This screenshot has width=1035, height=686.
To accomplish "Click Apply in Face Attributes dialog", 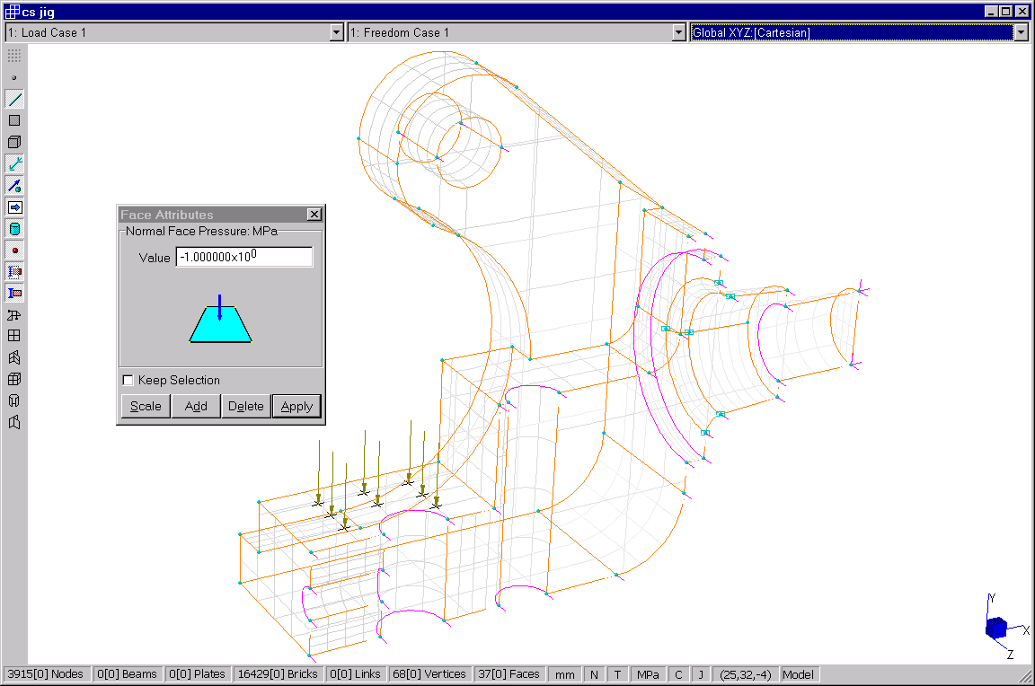I will tap(296, 407).
